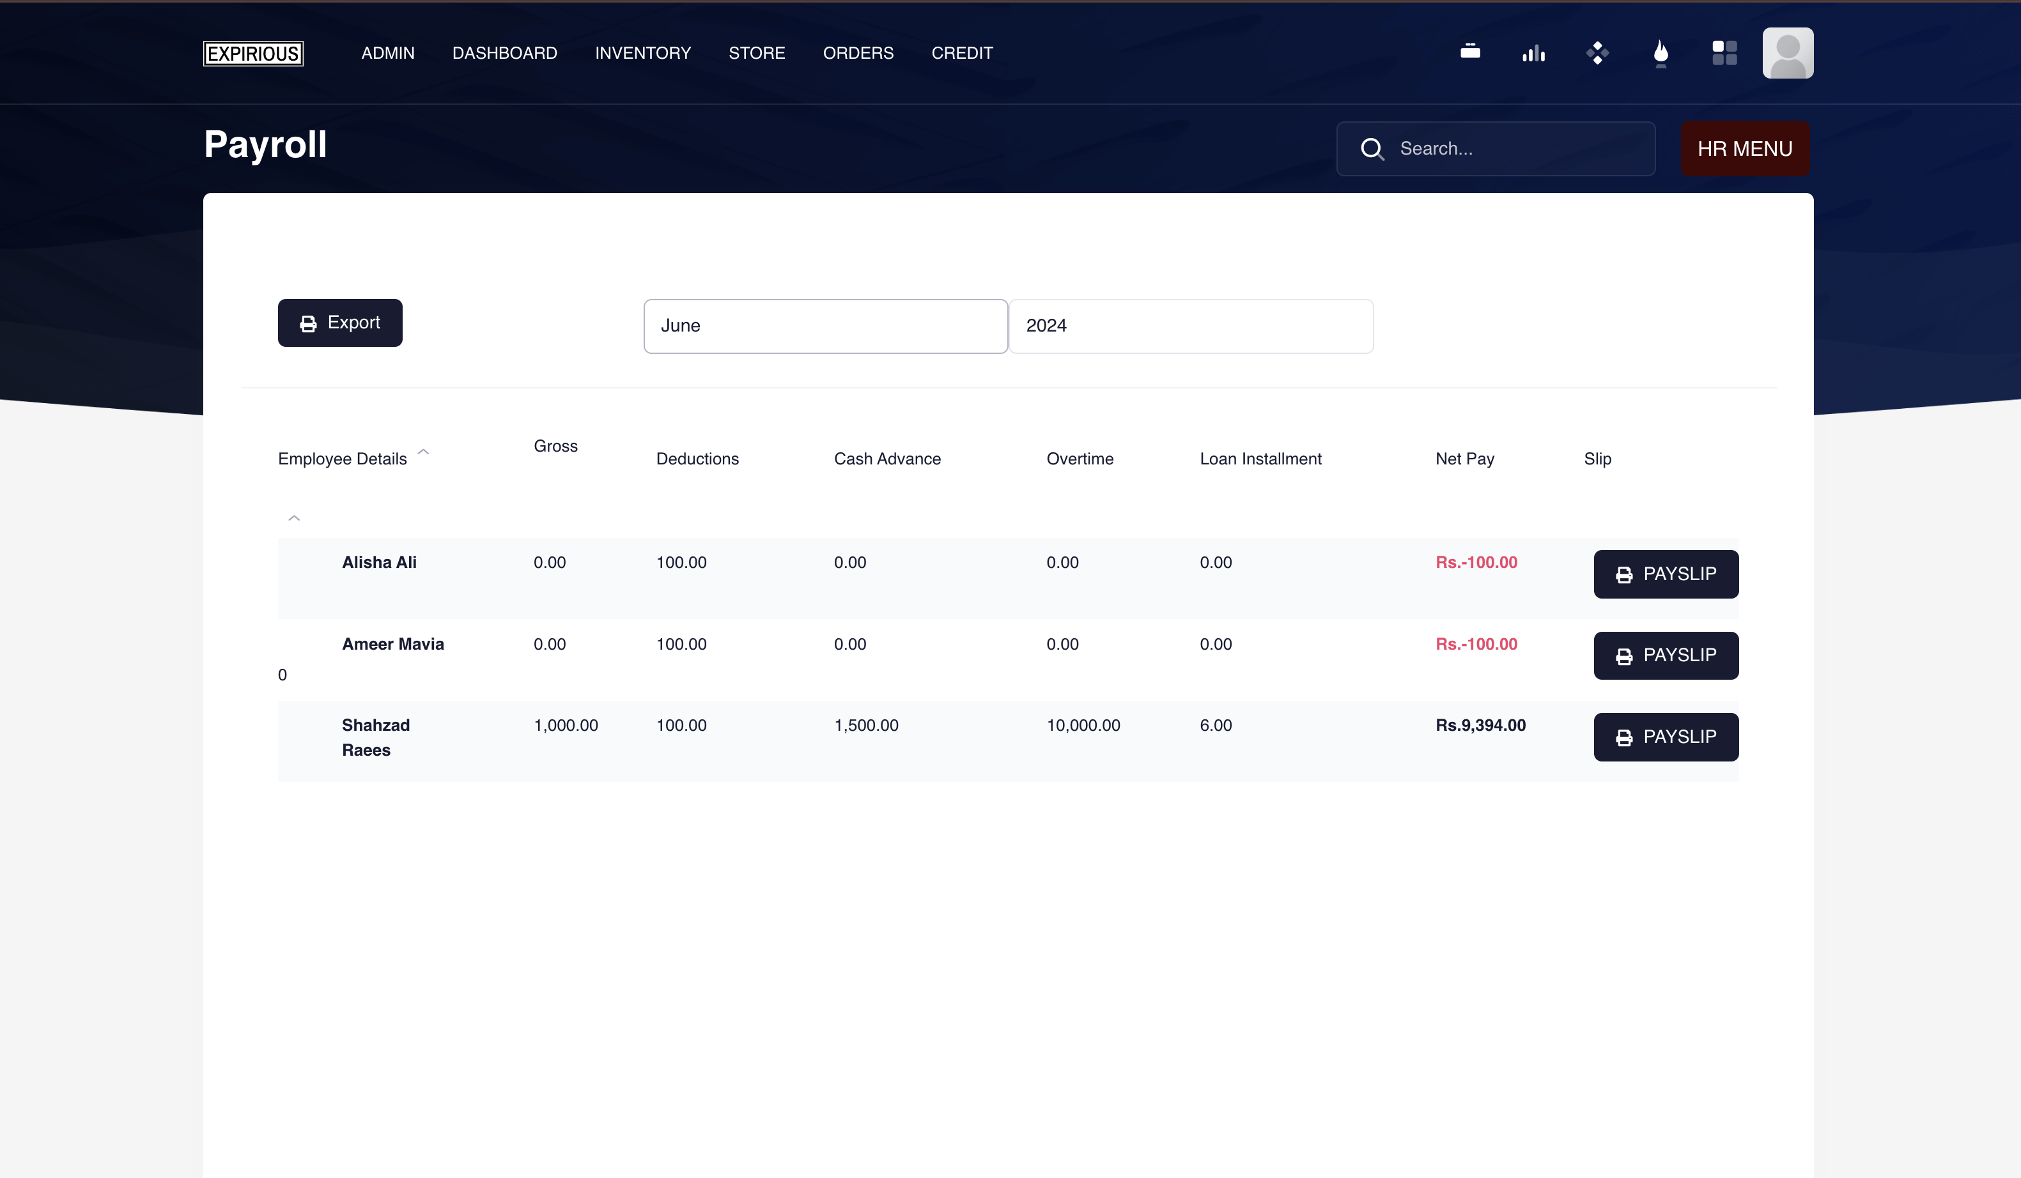The image size is (2021, 1178).
Task: Click the four-diamonds icon in the header
Action: (1597, 53)
